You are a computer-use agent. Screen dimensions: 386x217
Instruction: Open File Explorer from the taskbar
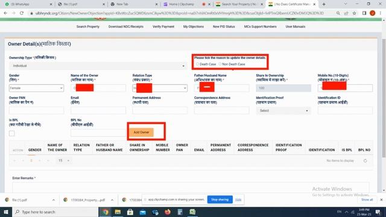tap(118, 212)
